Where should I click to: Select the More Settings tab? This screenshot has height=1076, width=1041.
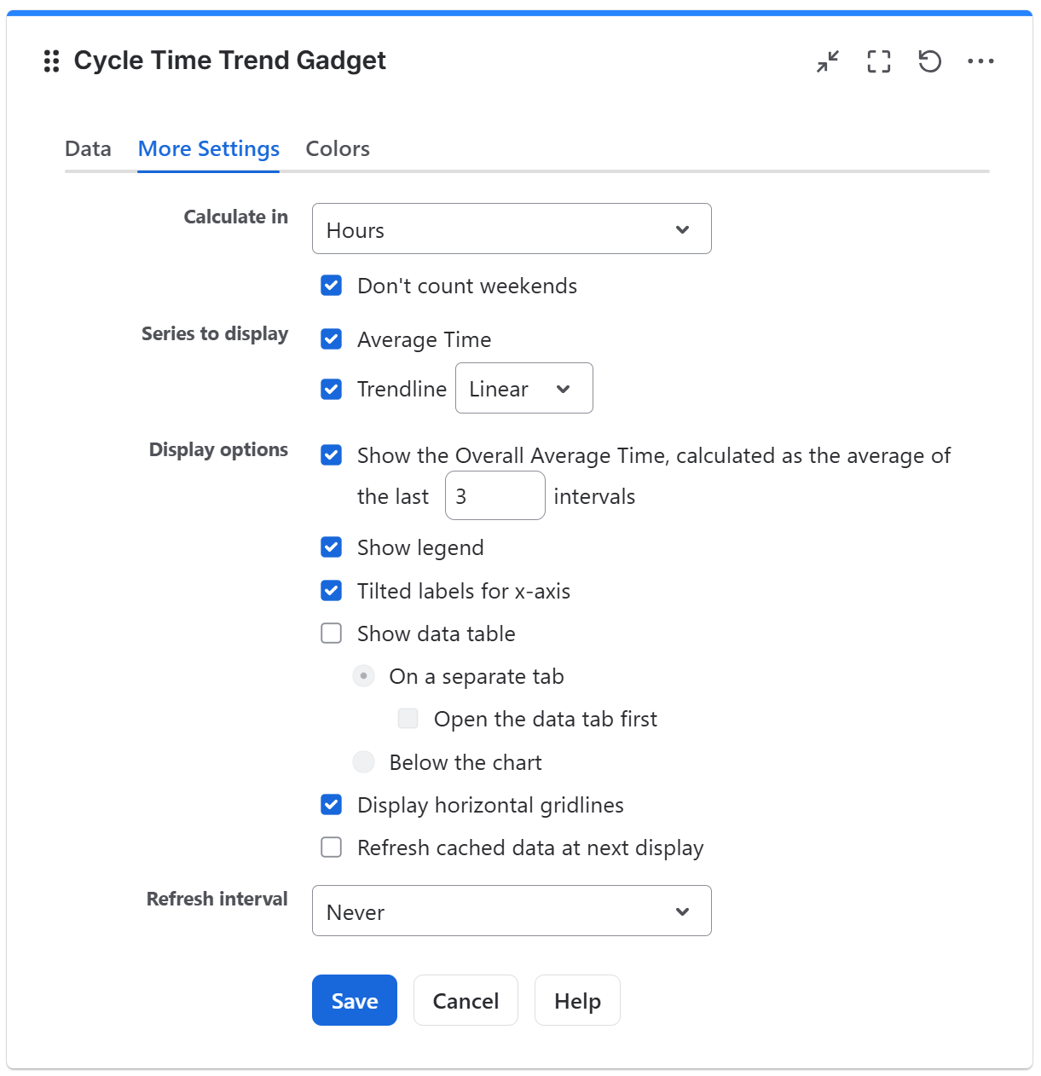209,148
